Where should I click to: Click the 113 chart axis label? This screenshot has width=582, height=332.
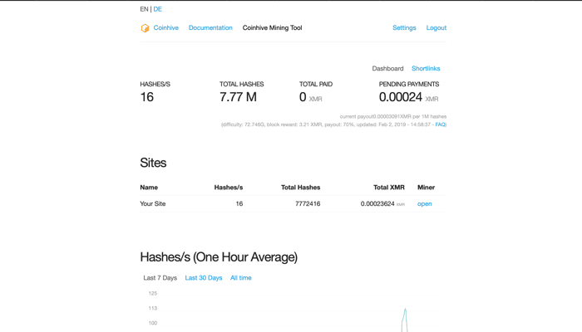click(152, 308)
